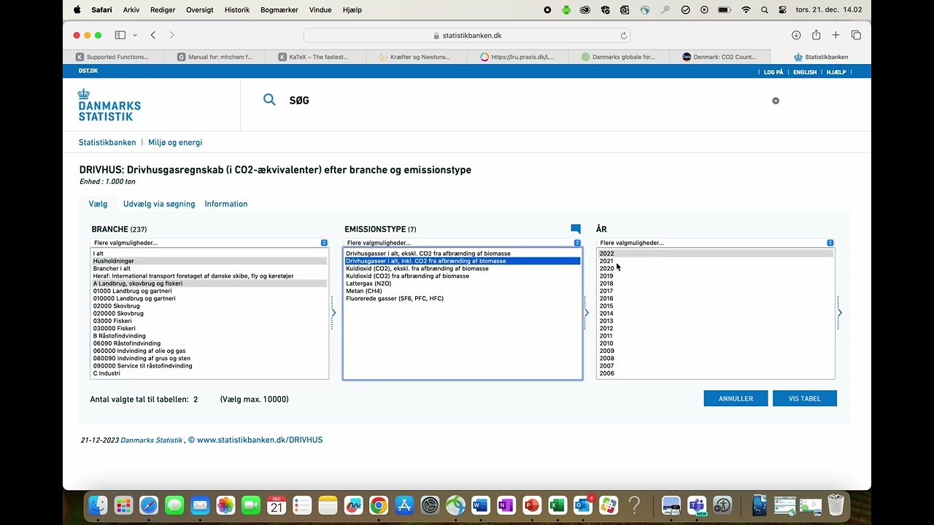934x525 pixels.
Task: Open the Trash in the Dock
Action: coord(836,505)
